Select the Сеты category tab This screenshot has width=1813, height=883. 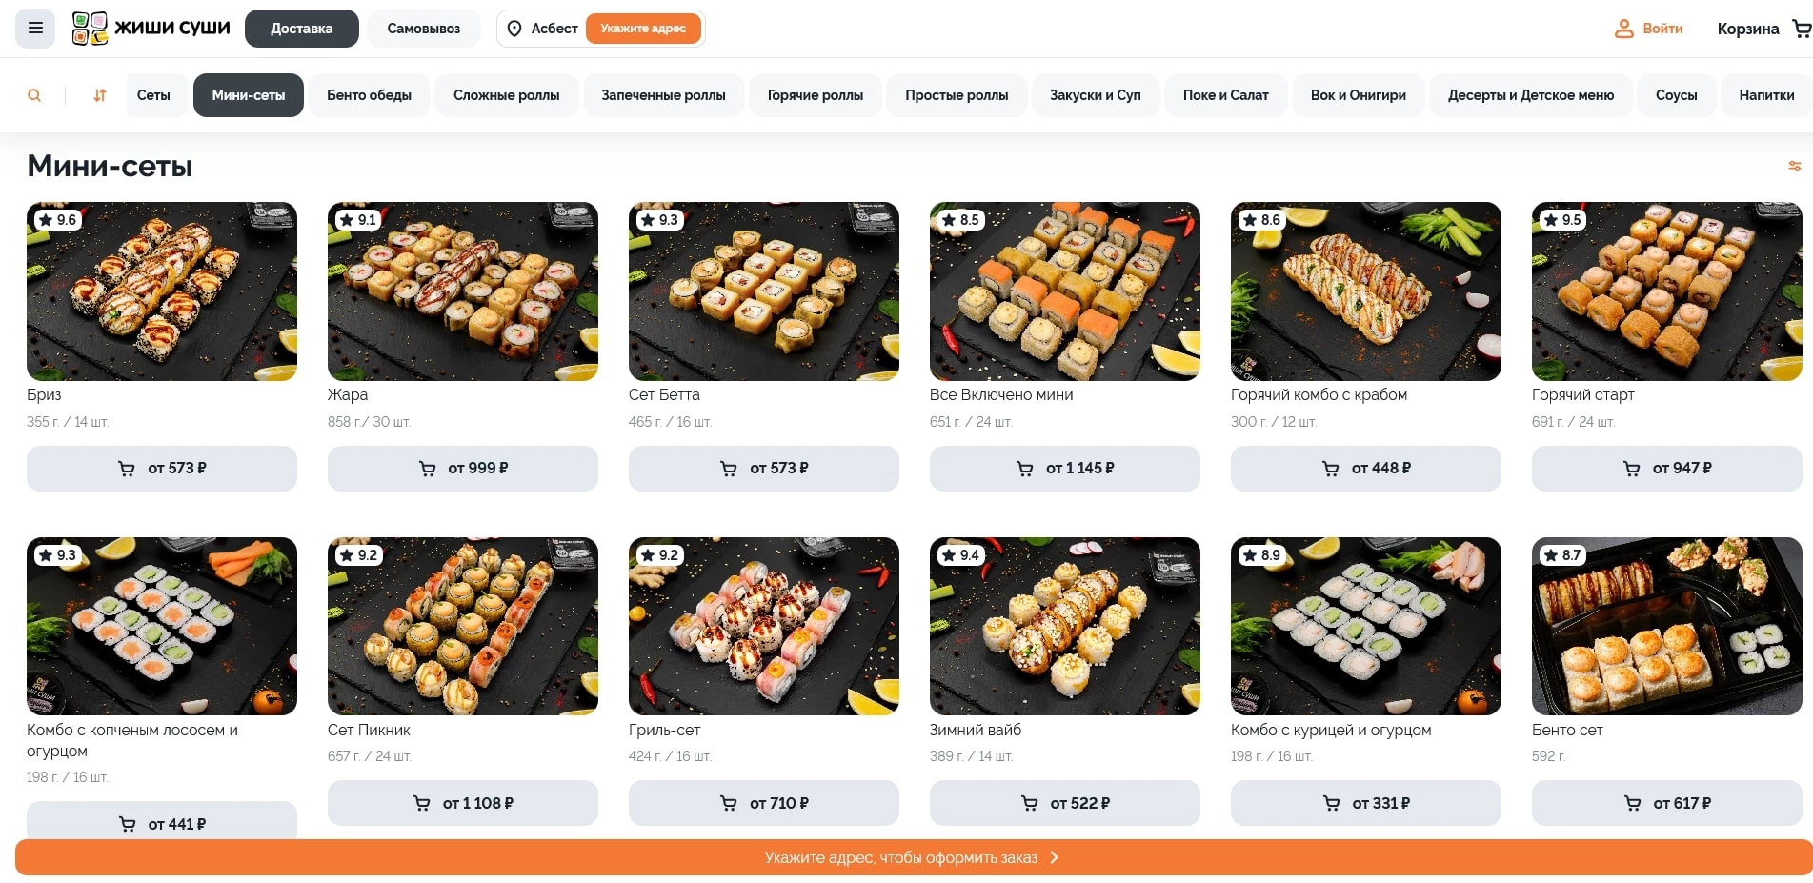click(153, 95)
